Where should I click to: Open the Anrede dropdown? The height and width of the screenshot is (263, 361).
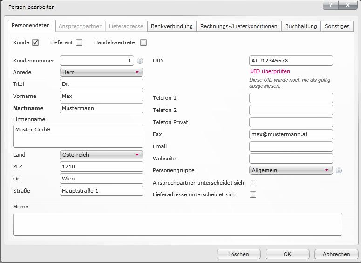pyautogui.click(x=101, y=72)
